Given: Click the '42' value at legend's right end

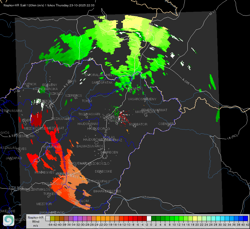Looking at the screenshot, I should [248, 225].
